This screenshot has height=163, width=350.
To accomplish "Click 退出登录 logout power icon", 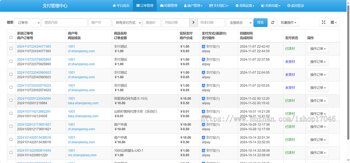I will 295,6.
